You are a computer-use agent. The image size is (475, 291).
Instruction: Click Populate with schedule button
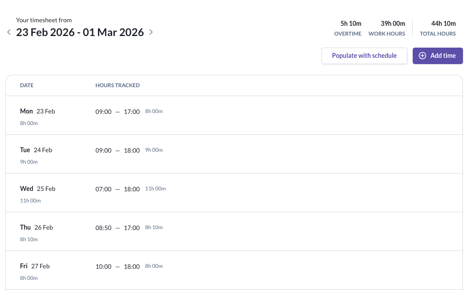[364, 56]
